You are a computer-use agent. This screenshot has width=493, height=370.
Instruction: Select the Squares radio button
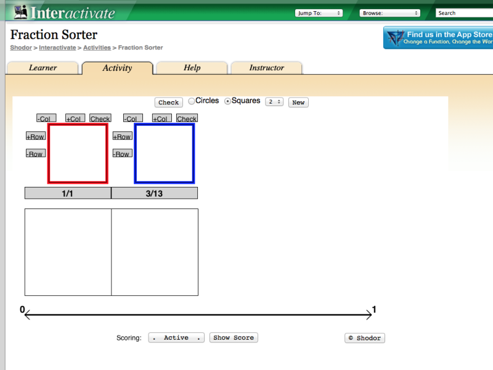(x=227, y=101)
